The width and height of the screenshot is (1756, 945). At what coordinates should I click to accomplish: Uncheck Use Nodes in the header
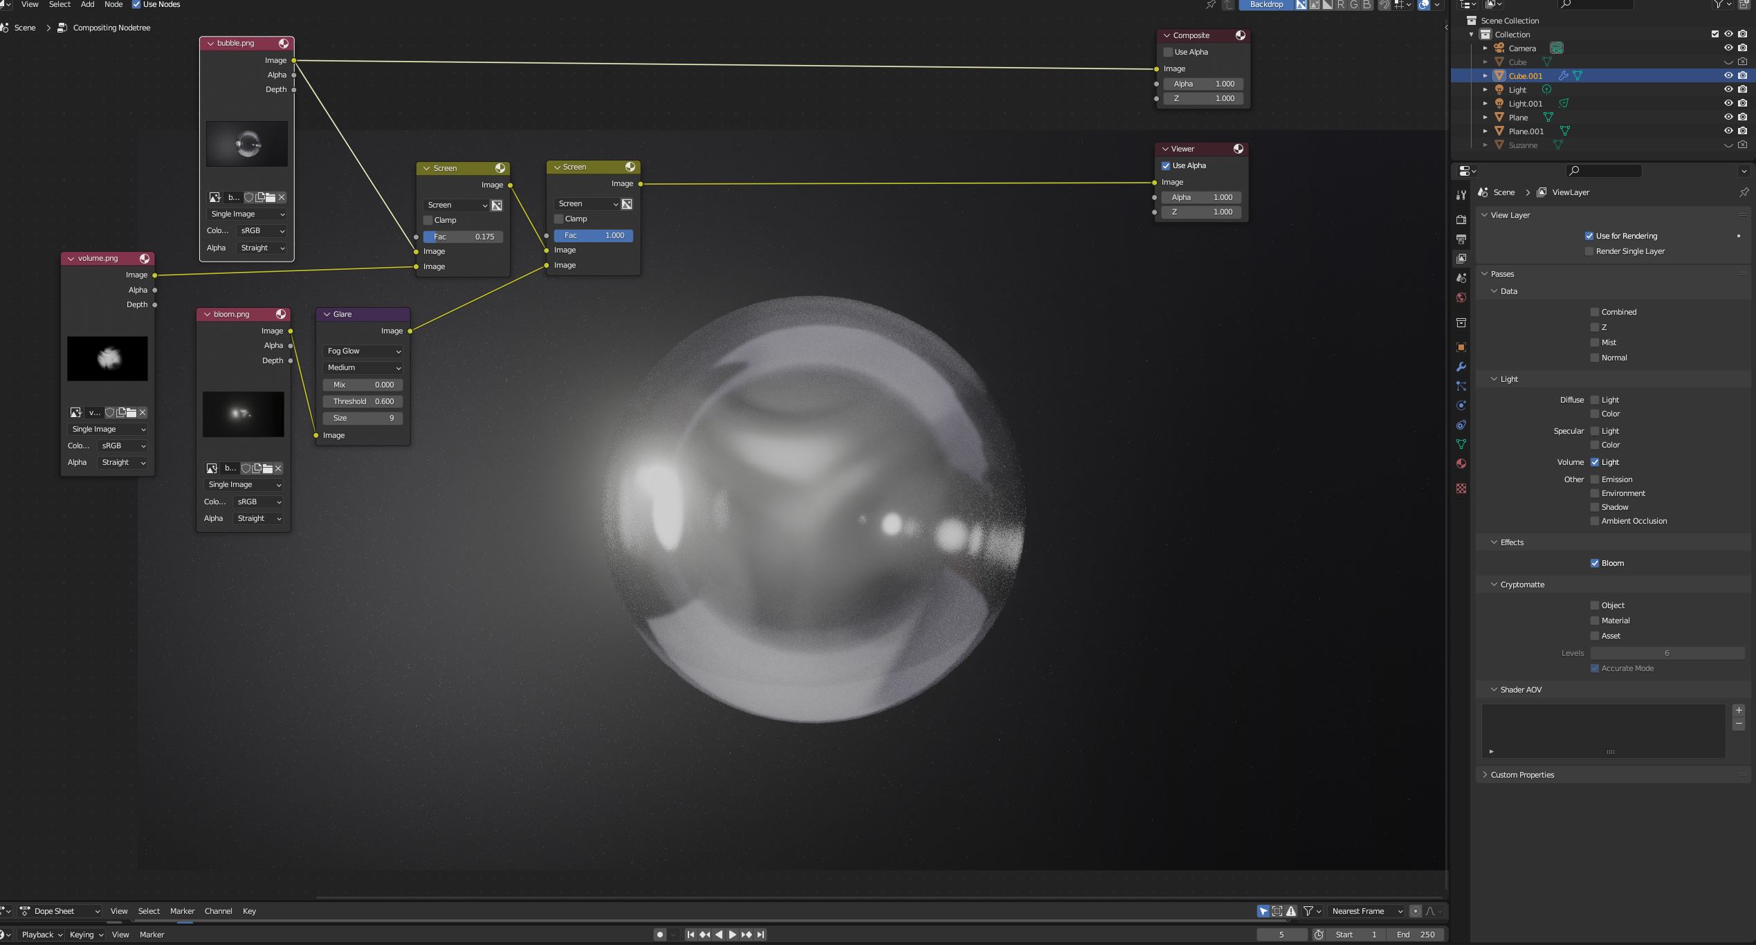[136, 5]
